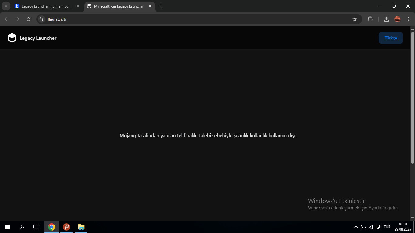This screenshot has height=233, width=415.
Task: Open the Extensions puzzle icon
Action: tap(370, 19)
